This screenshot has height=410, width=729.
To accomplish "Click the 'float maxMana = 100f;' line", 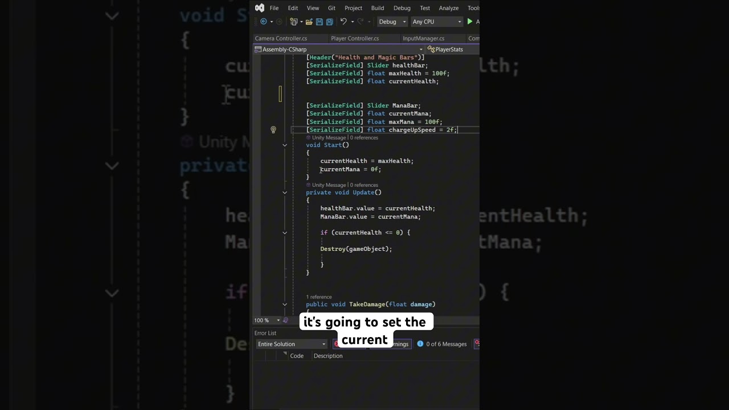I will tap(374, 122).
